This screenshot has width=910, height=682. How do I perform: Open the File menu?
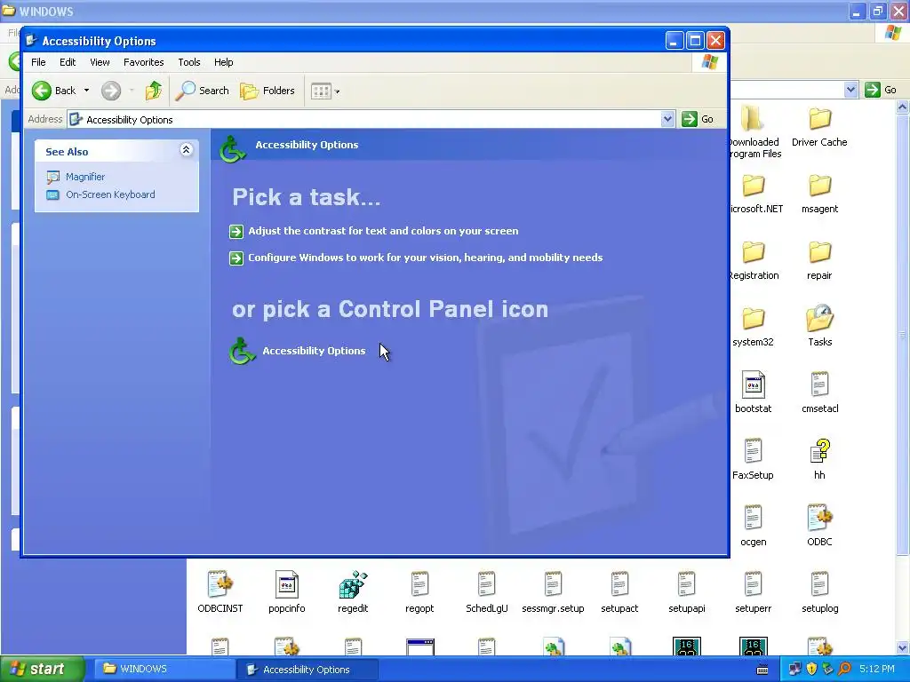[38, 62]
